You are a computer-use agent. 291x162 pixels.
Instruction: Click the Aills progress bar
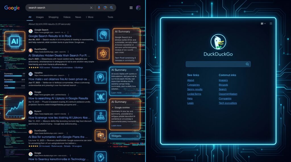pyautogui.click(x=14, y=88)
